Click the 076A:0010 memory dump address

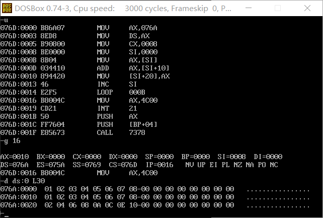tap(19, 197)
